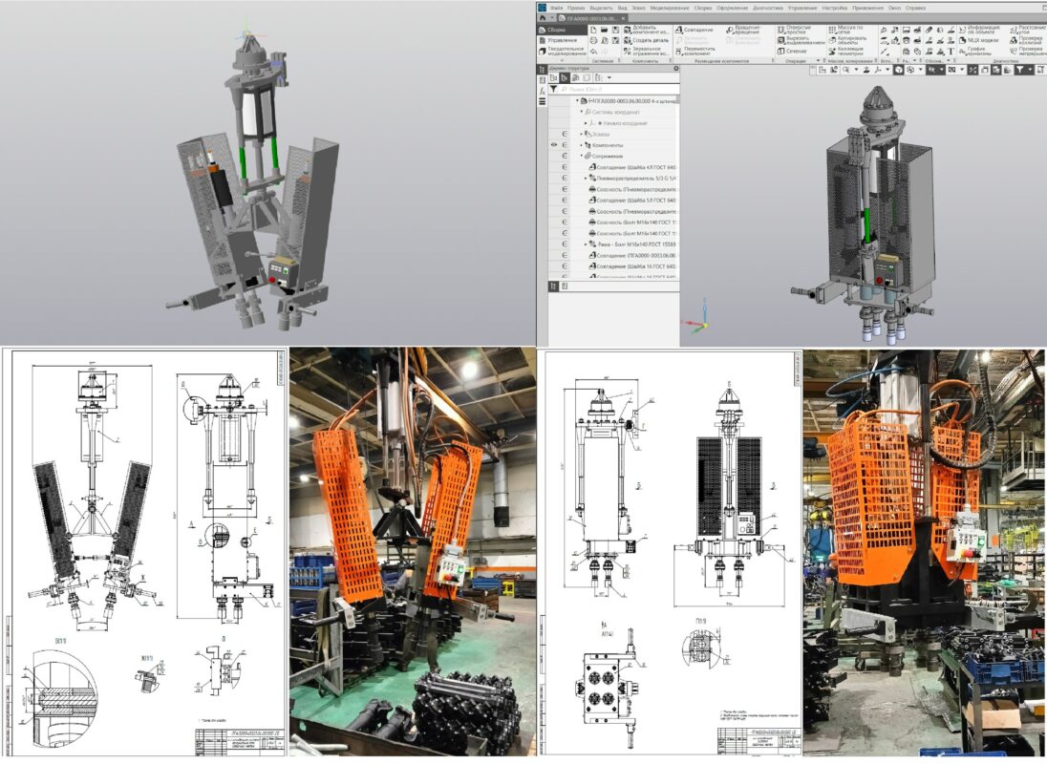Open the panel settings gear of Дерево структуры
Image resolution: width=1047 pixels, height=764 pixels.
pos(675,68)
